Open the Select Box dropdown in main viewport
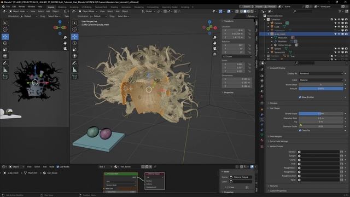Viewport: 350px width, 197px height. [x=123, y=16]
